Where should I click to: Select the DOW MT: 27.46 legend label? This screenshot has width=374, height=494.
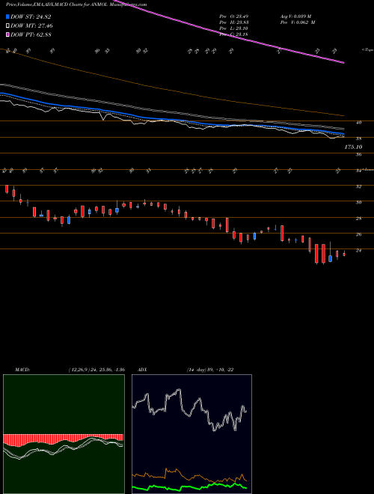(31, 26)
